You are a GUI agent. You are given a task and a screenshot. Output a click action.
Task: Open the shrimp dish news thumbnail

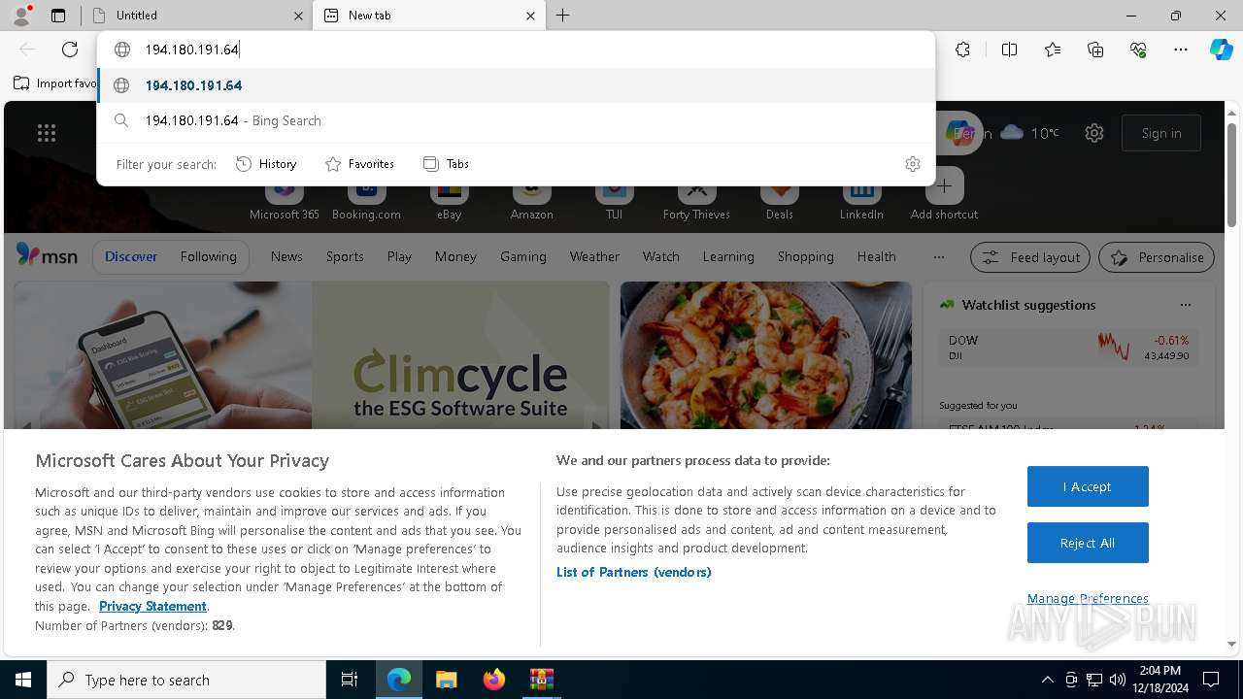pos(766,355)
